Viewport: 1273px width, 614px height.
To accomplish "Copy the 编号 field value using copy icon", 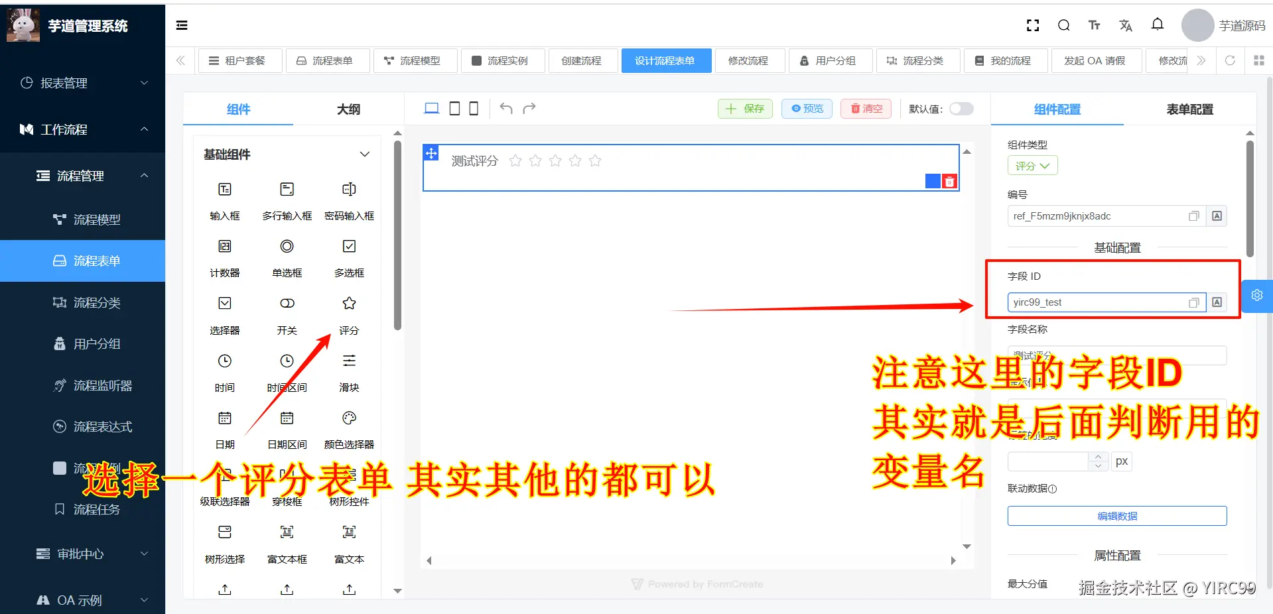I will coord(1193,215).
